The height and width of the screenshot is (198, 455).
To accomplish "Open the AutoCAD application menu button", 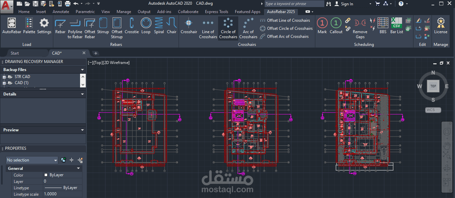I will point(7,6).
